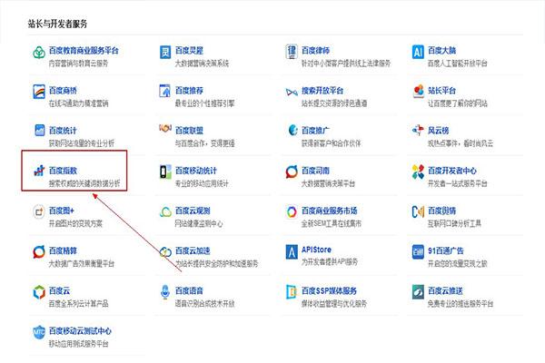Go to the 百度律师 link
The height and width of the screenshot is (363, 545).
pos(315,51)
